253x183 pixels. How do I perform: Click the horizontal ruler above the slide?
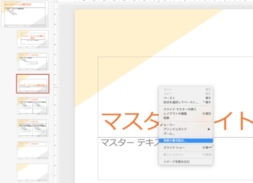(164, 1)
